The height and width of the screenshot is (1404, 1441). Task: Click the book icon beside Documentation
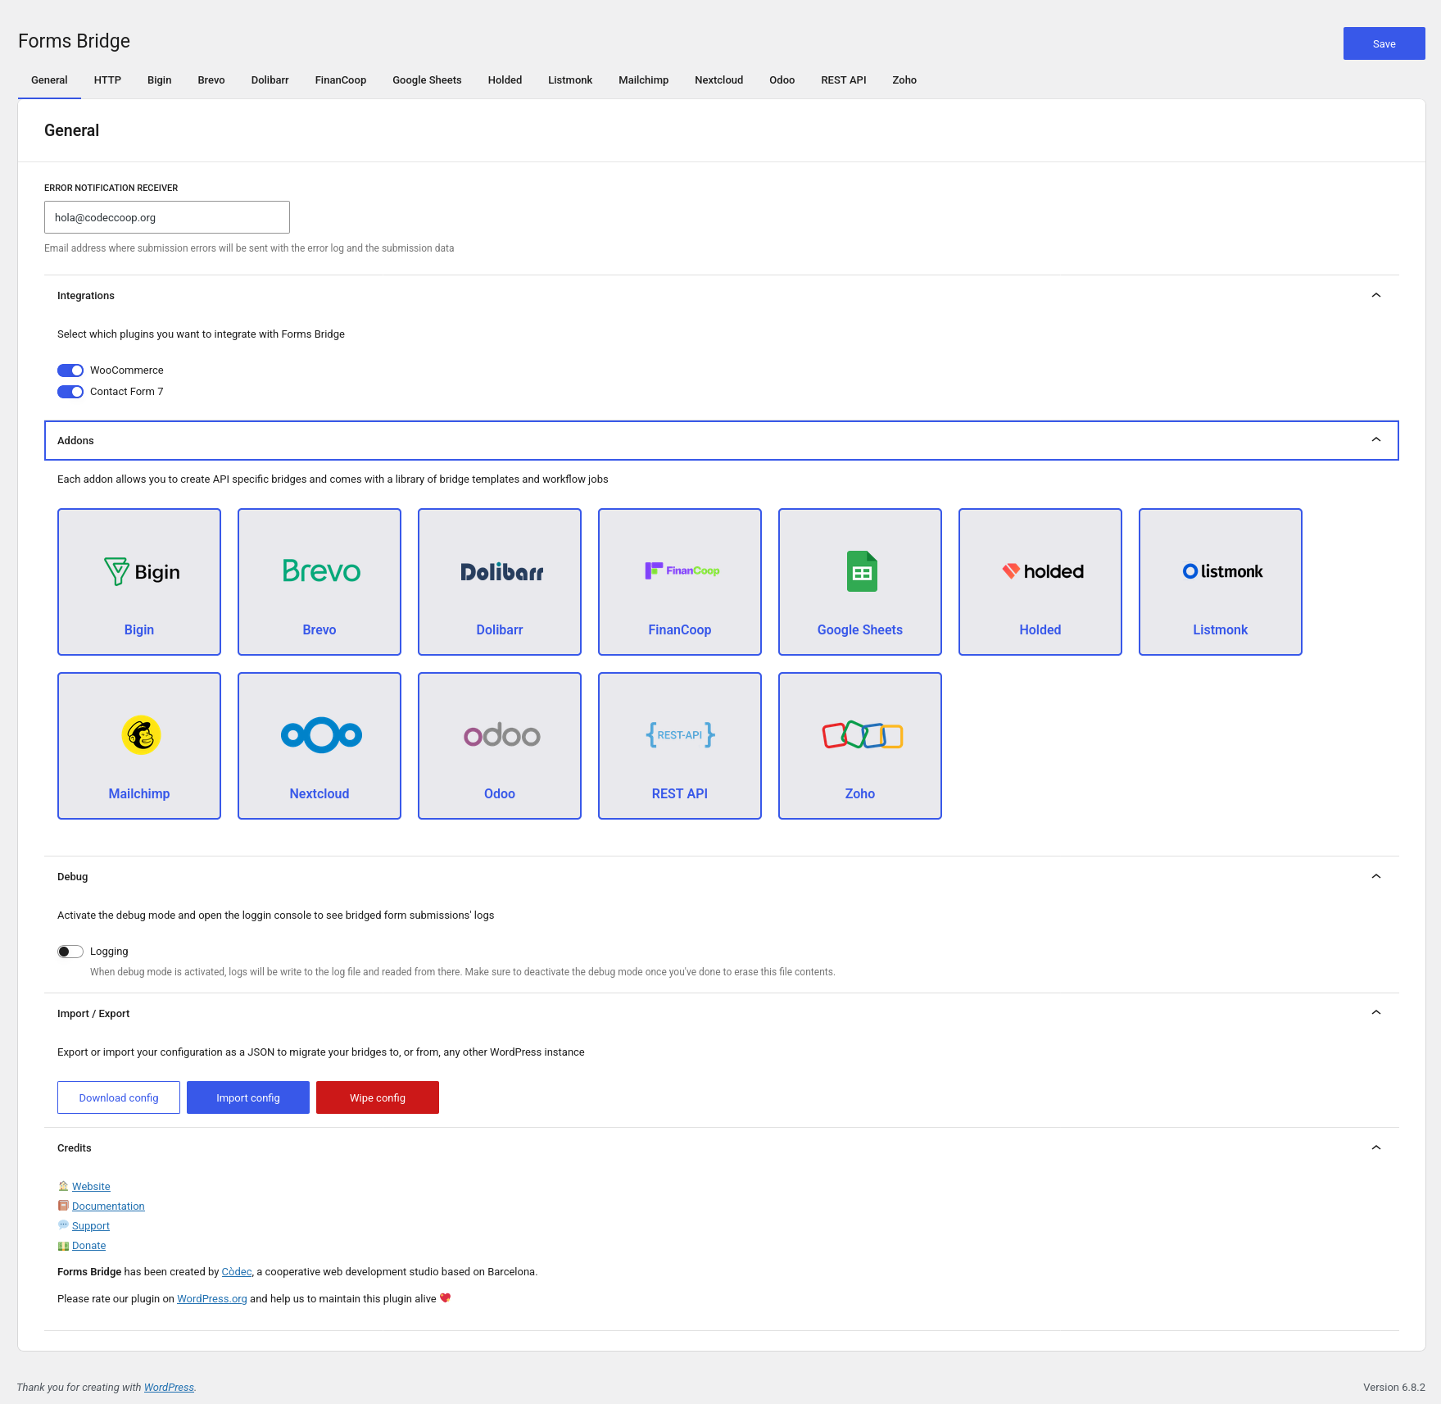click(63, 1206)
